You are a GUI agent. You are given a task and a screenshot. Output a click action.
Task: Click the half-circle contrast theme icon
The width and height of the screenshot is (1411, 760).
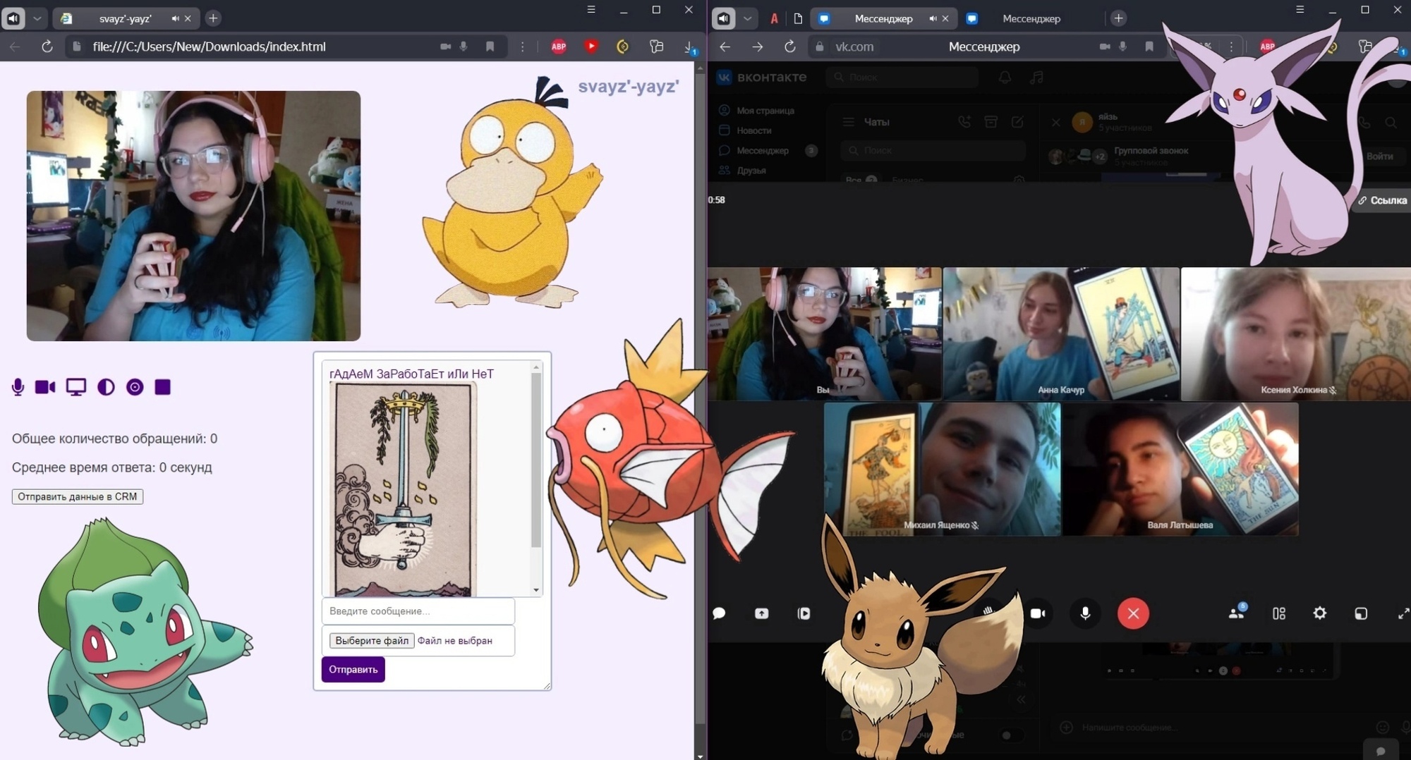[x=106, y=387]
